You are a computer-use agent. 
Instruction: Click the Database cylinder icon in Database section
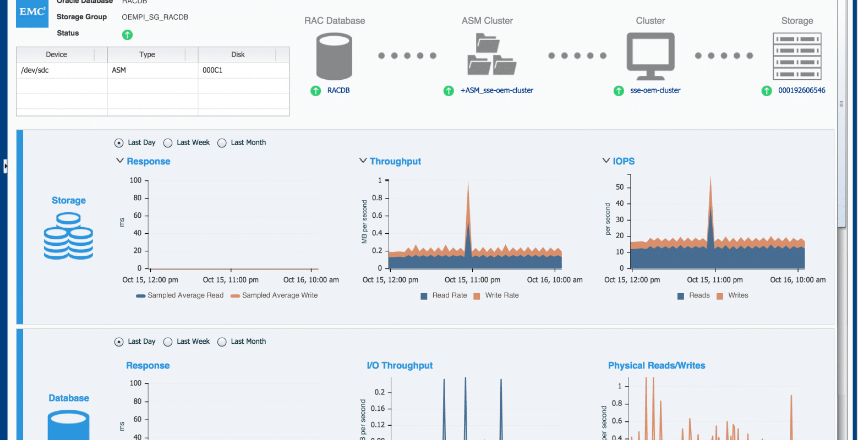click(69, 426)
